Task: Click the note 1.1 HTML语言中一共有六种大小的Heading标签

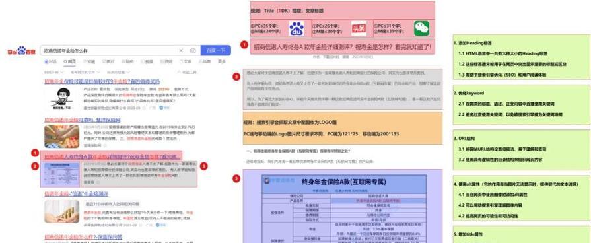Action: click(x=503, y=54)
